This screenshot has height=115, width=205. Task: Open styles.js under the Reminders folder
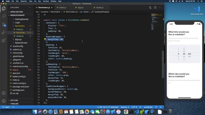point(20,36)
